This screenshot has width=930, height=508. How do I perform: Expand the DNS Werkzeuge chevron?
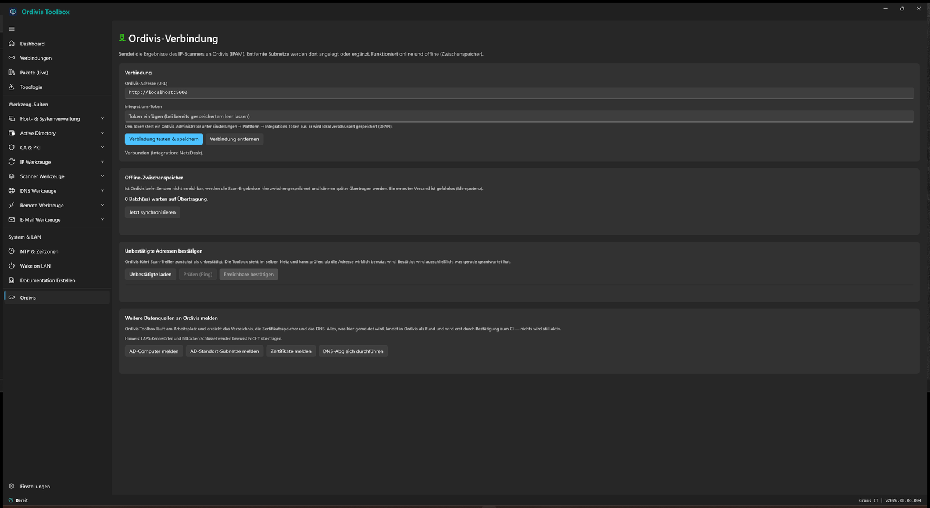102,191
